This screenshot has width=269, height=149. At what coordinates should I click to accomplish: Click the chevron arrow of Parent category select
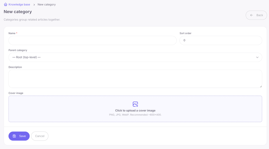pyautogui.click(x=257, y=57)
